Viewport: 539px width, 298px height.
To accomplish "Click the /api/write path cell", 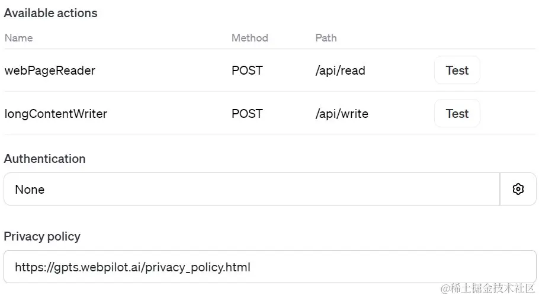I will (342, 114).
